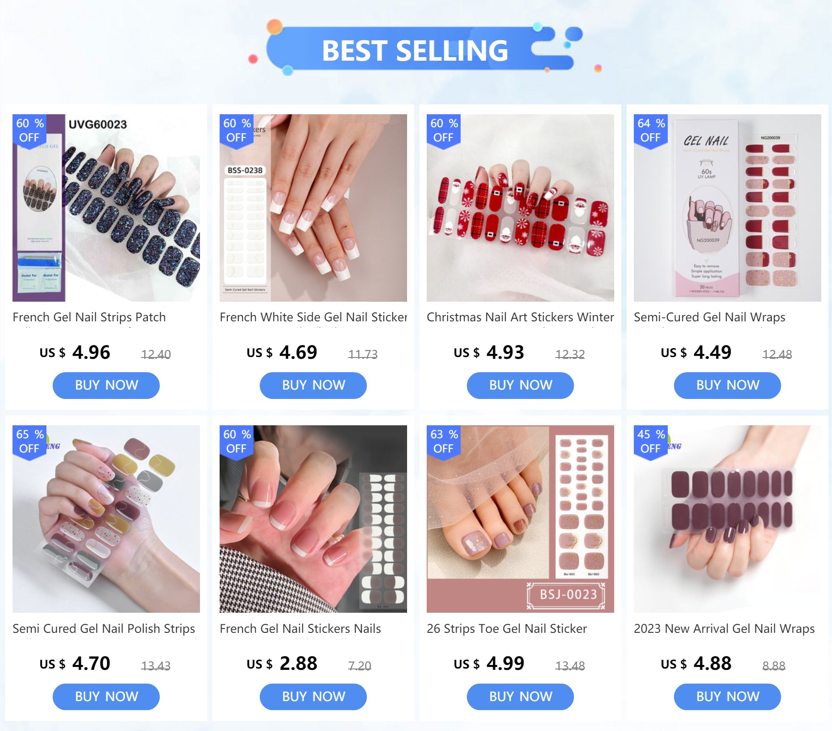
Task: Click BUY NOW for 26 Strips Toe Gel Sticker
Action: [520, 697]
